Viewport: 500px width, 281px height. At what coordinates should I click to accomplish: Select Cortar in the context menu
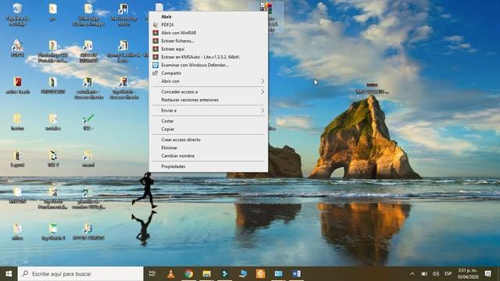click(x=209, y=121)
